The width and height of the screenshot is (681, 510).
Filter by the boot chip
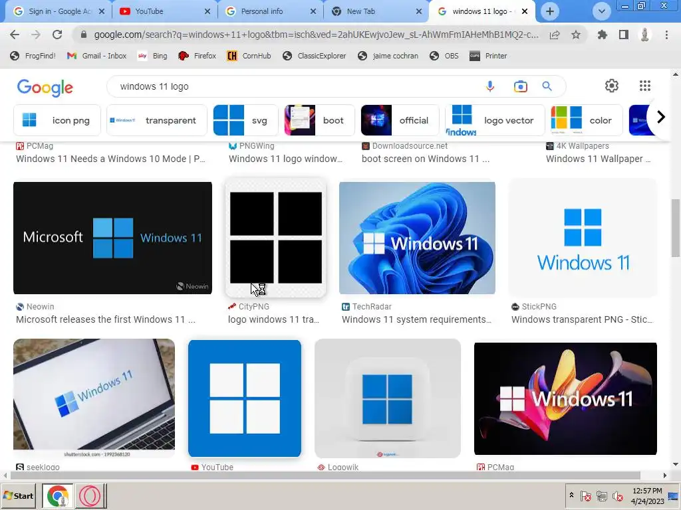pyautogui.click(x=319, y=120)
